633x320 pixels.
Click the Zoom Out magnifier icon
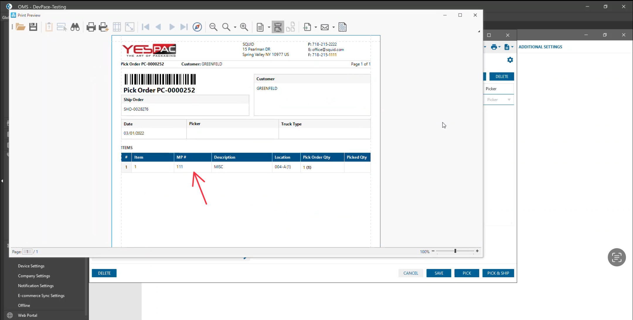[x=213, y=27]
